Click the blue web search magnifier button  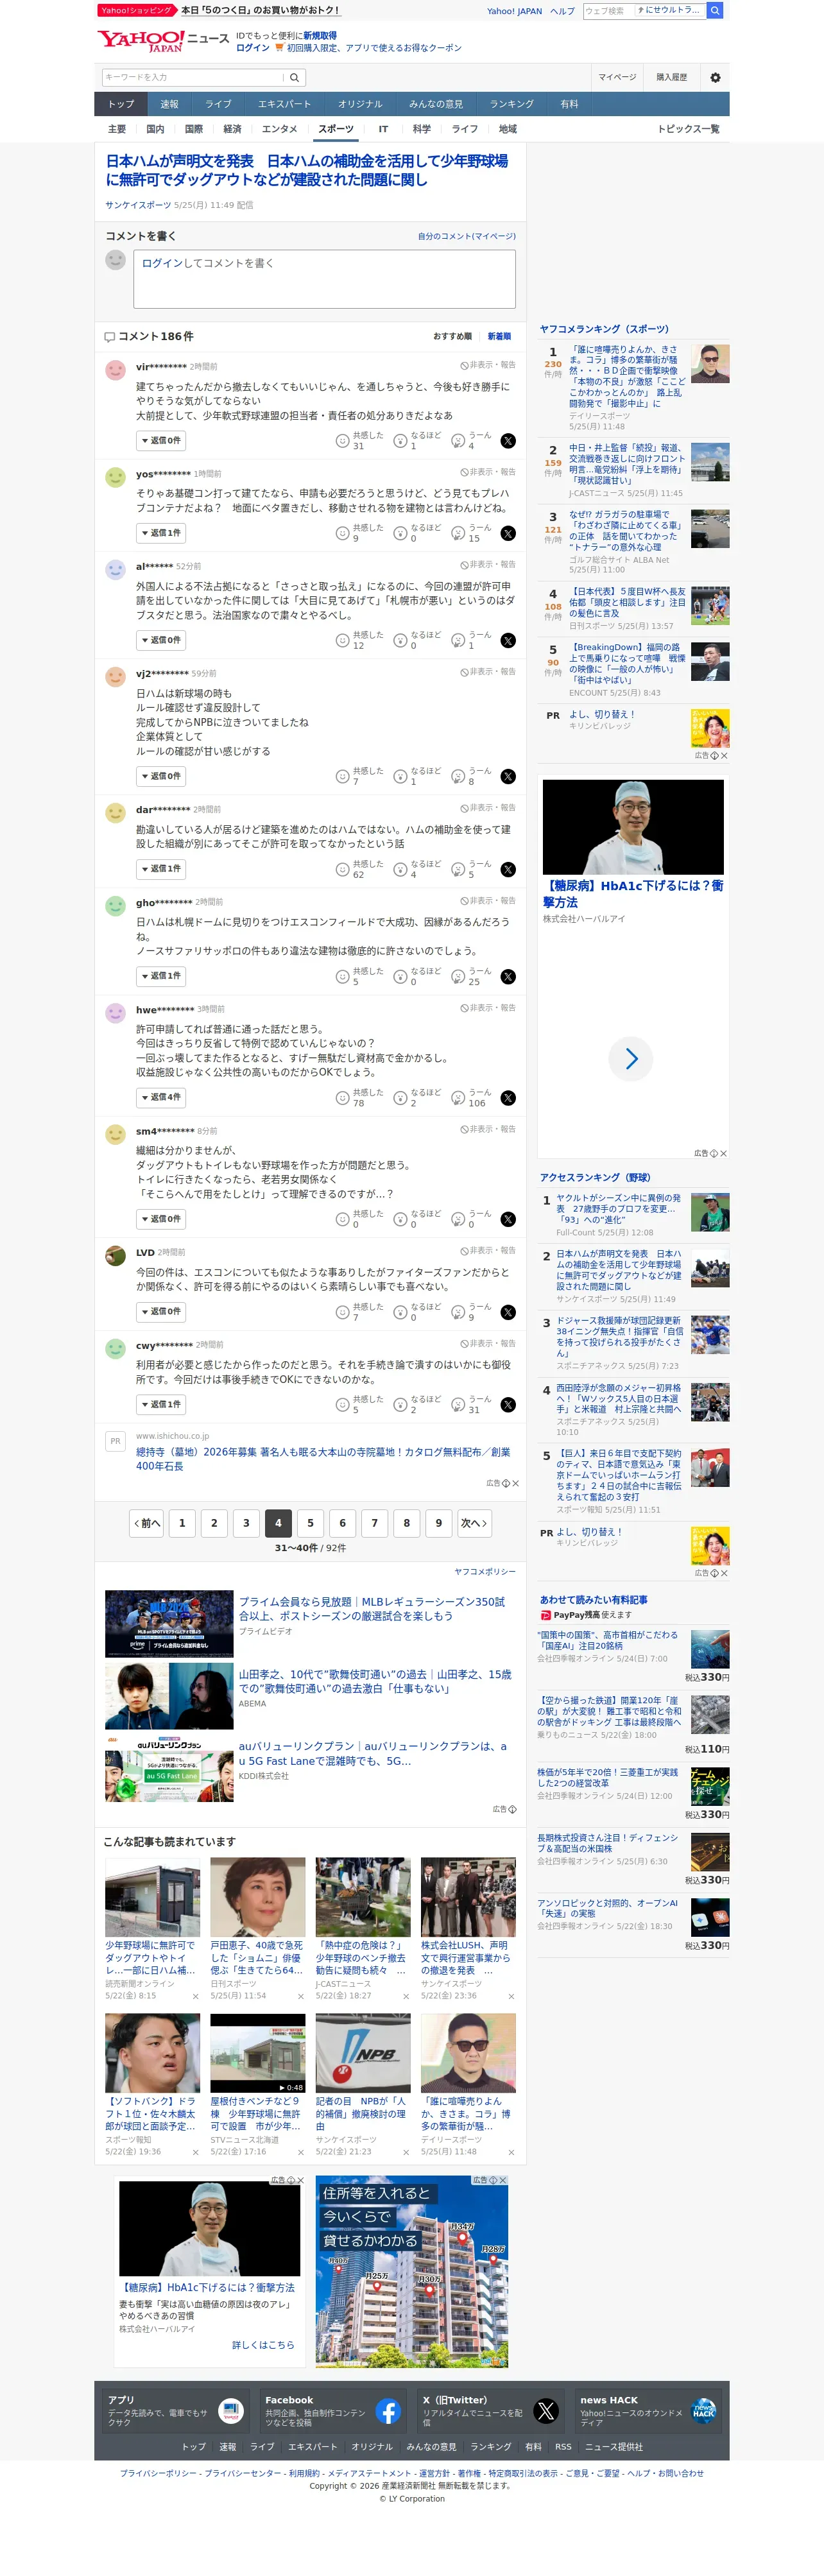pyautogui.click(x=714, y=11)
